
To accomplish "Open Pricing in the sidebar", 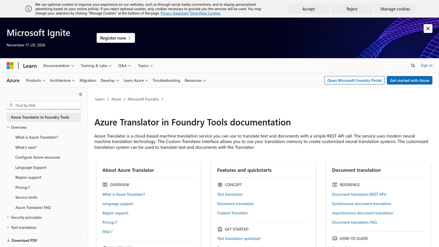I will [x=23, y=187].
